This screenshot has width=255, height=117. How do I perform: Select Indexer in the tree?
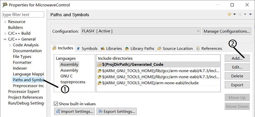coord(20,68)
